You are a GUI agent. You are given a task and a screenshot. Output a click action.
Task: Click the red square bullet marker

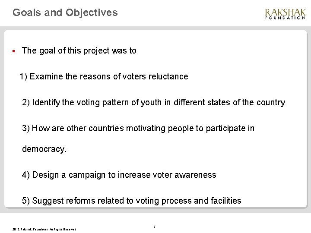14,51
